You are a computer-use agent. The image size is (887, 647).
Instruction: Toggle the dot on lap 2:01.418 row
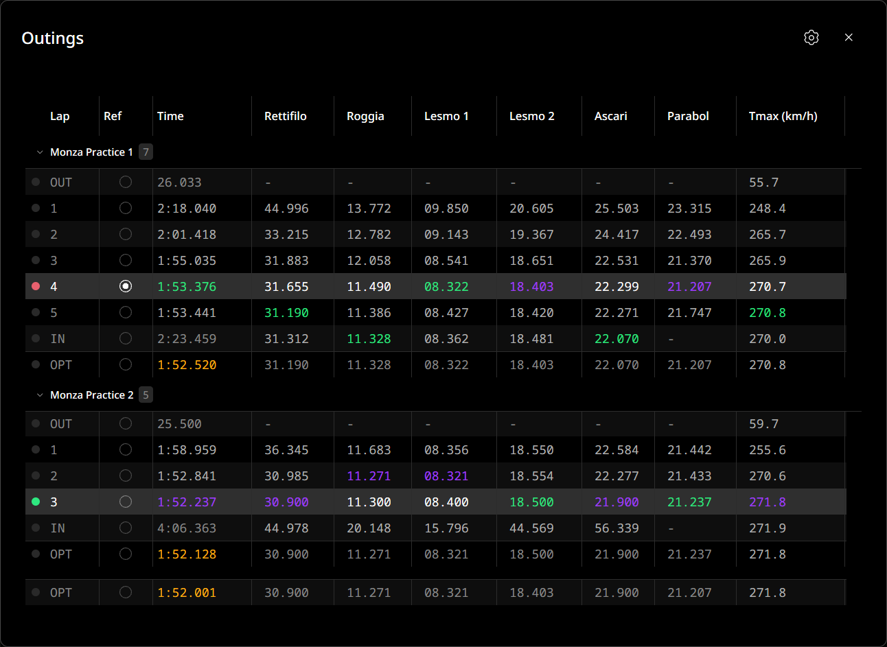(x=36, y=234)
